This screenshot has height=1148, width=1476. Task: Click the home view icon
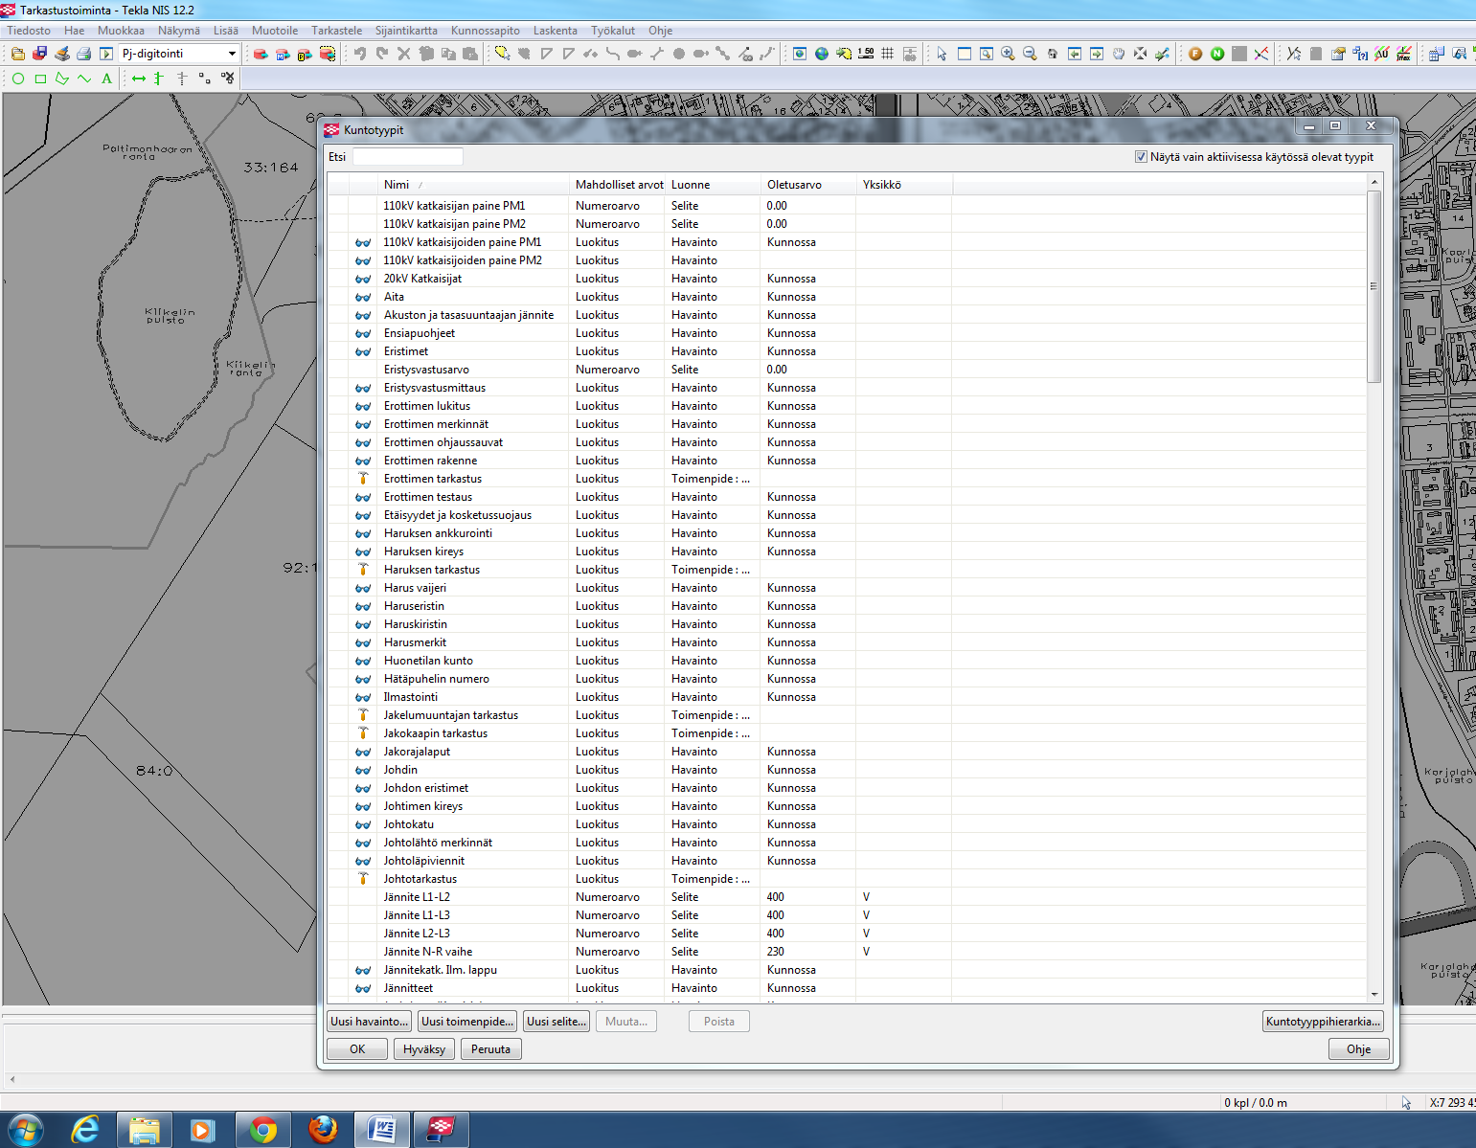point(1052,54)
